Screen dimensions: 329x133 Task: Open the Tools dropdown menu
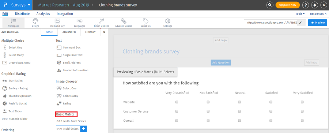(x=300, y=14)
